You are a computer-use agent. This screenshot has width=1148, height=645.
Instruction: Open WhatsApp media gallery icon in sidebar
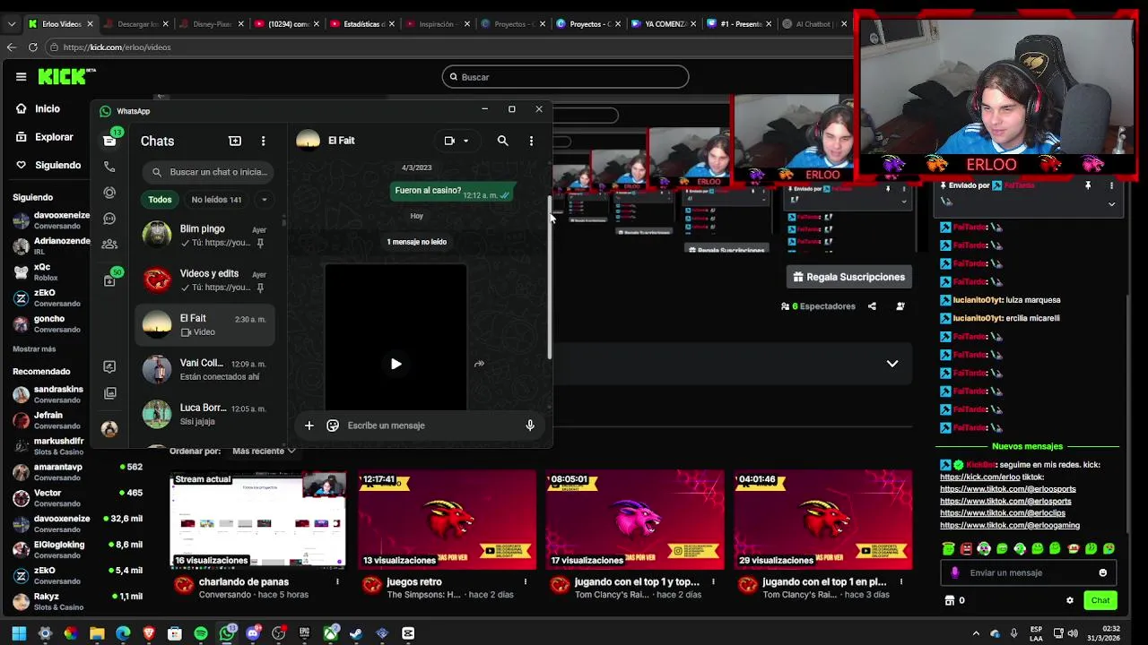point(109,392)
